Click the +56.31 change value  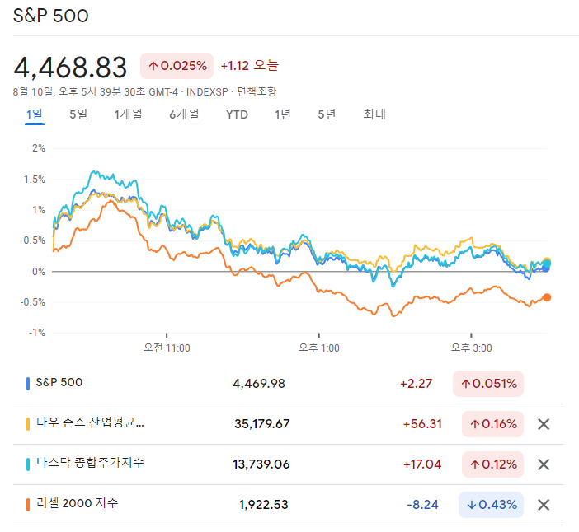(422, 424)
